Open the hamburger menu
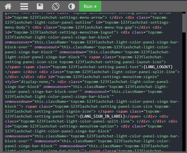 click(x=24, y=6)
